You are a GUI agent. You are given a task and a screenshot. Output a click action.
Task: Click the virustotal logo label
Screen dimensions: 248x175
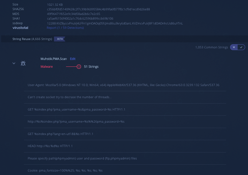point(20,28)
